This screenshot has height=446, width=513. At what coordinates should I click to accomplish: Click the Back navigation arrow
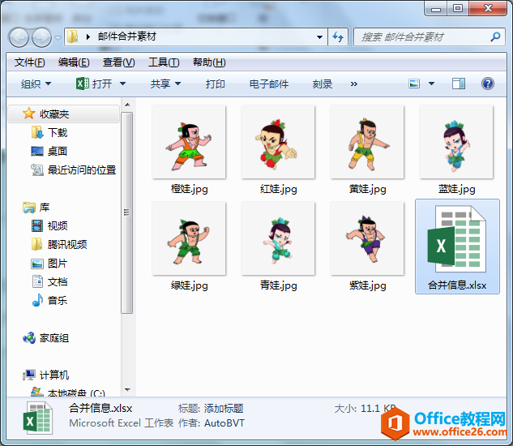[x=19, y=37]
